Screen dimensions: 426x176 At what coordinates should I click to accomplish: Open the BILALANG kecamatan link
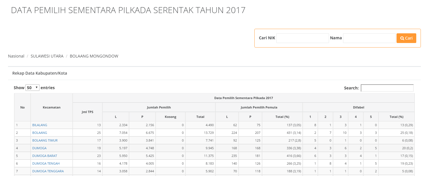(x=40, y=125)
